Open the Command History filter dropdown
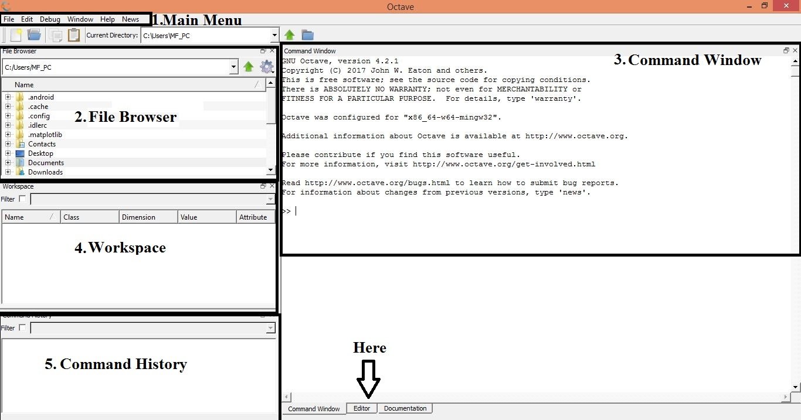801x420 pixels. click(x=270, y=328)
